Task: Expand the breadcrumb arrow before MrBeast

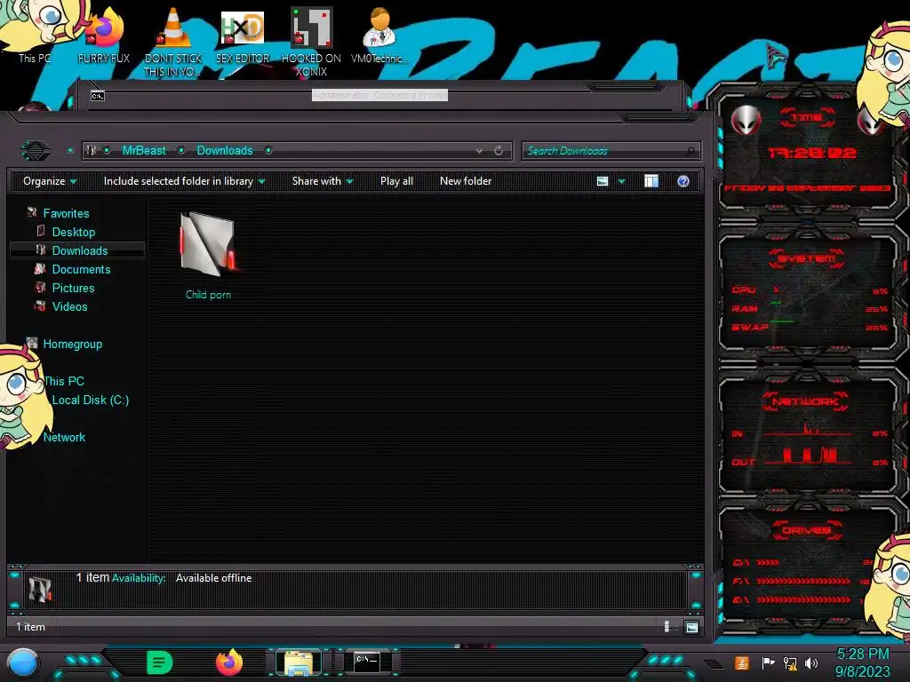Action: tap(108, 151)
